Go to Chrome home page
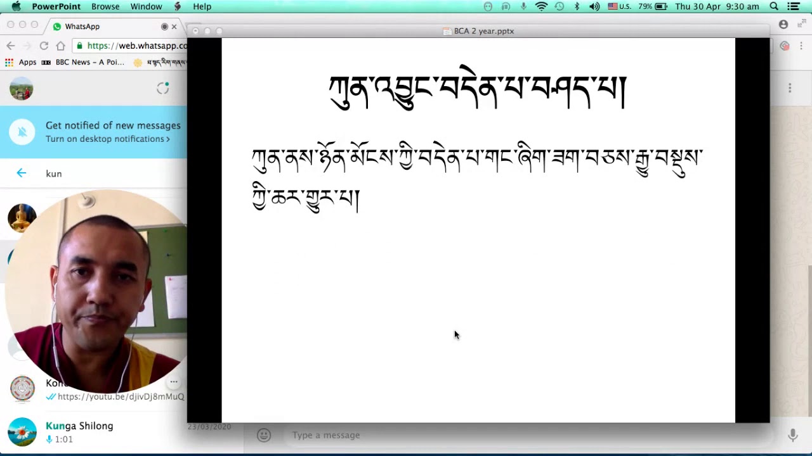Image resolution: width=812 pixels, height=456 pixels. pyautogui.click(x=60, y=46)
